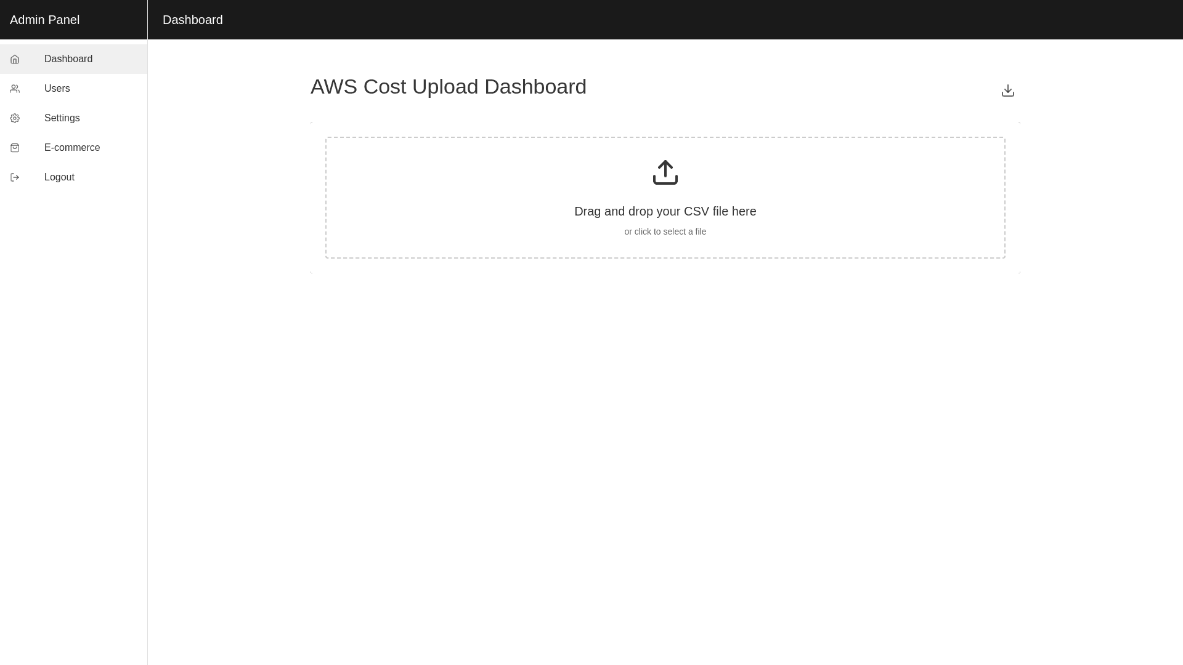Click the Admin Panel title

point(45,20)
